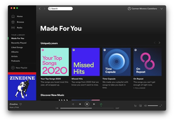Viewport: 174px width, 121px height.
Task: Open Carmen Moreno Castellano profile
Action: pos(144,9)
